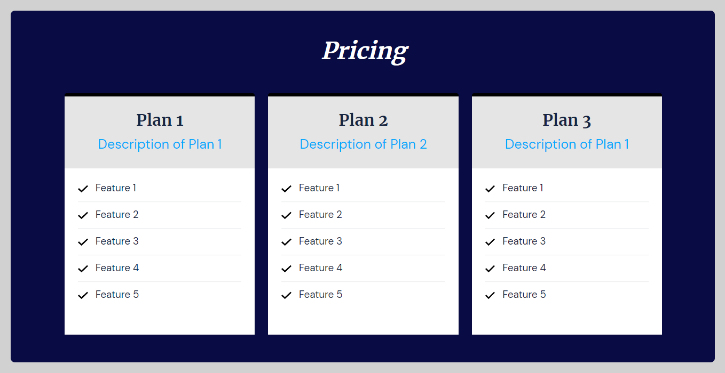Select the checkmark next to Feature 2 in Plan 2

287,215
